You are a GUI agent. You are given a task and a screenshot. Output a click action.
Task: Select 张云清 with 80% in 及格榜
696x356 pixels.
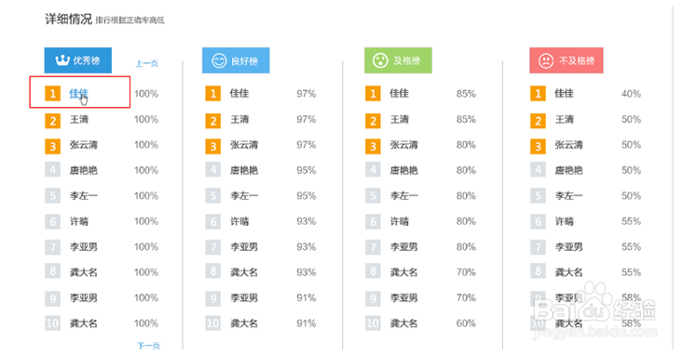tap(404, 145)
